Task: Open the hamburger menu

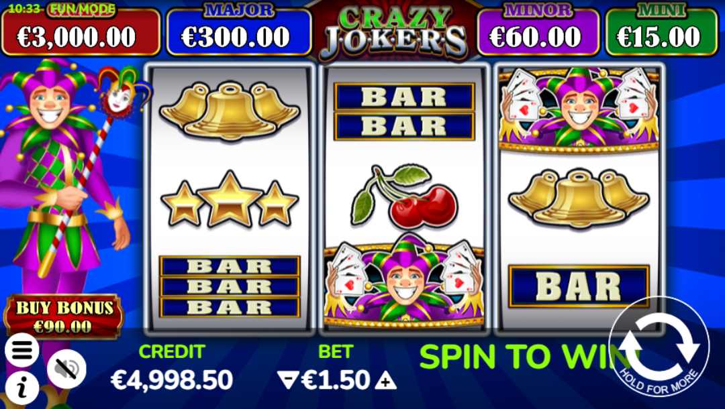Action: pos(21,351)
